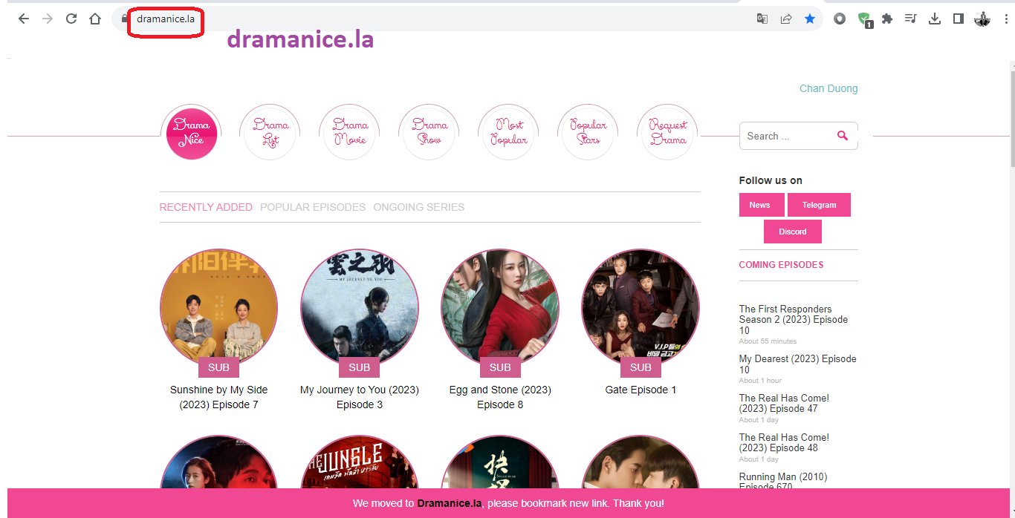Open the Extensions puzzle piece icon

(886, 19)
